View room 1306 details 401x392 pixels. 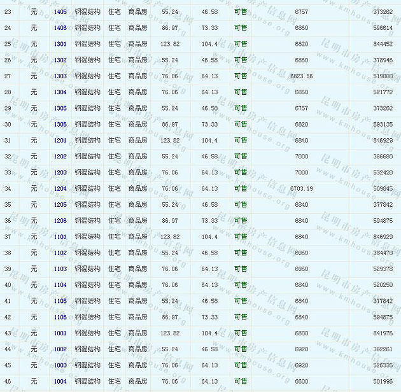pos(60,125)
